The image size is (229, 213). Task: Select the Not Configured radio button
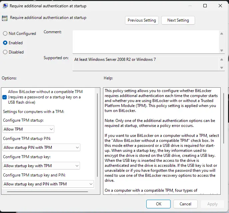[5, 34]
